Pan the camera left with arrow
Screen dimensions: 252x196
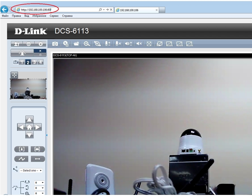(21, 127)
